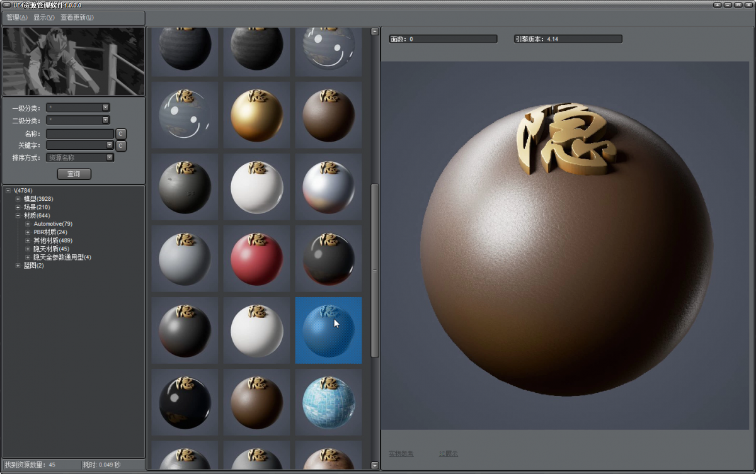
Task: Select the blue tiled sphere thumbnail
Action: click(328, 402)
